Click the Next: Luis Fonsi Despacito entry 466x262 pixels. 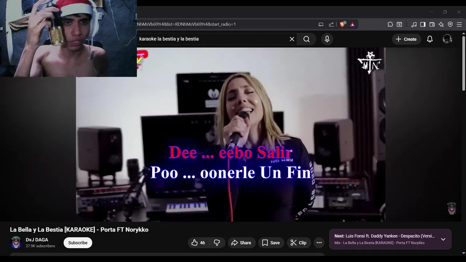385,236
